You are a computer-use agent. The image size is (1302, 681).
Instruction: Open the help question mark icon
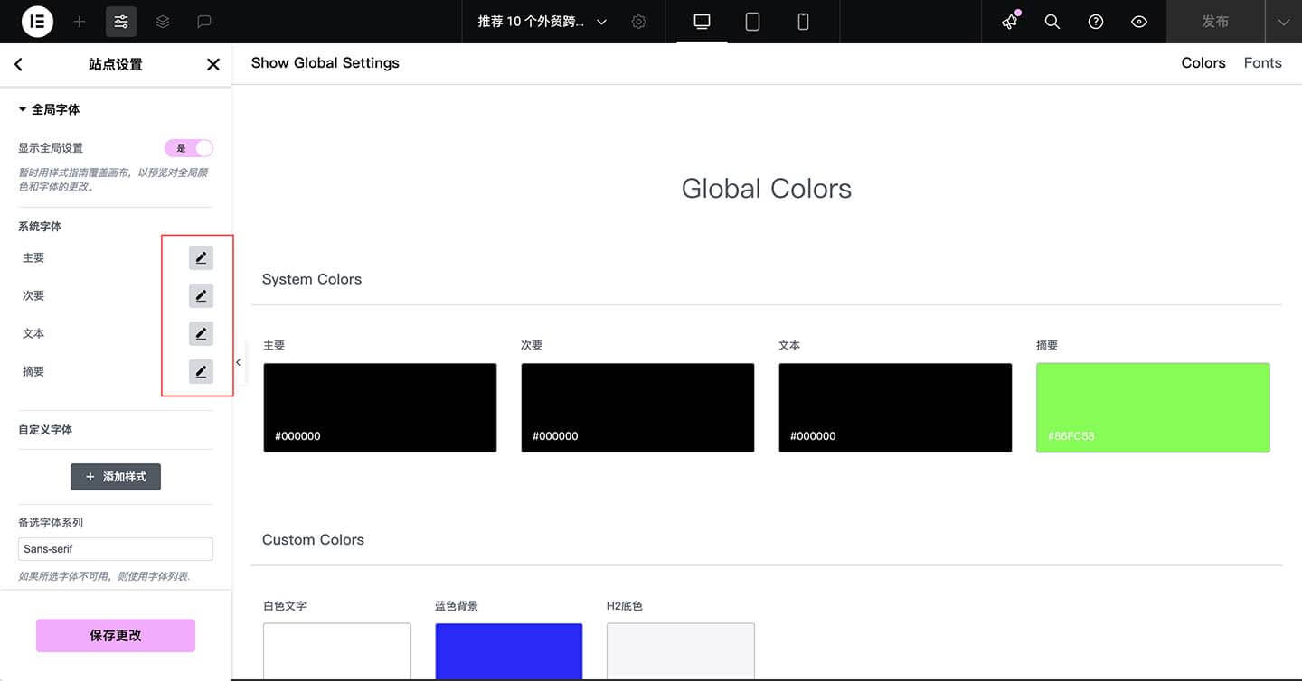coord(1096,22)
